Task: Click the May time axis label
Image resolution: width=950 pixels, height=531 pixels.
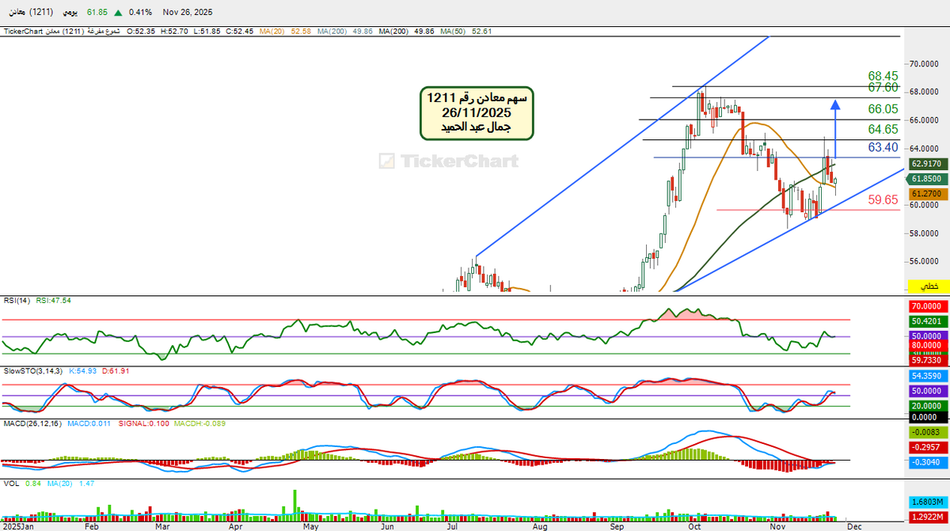Action: (310, 525)
